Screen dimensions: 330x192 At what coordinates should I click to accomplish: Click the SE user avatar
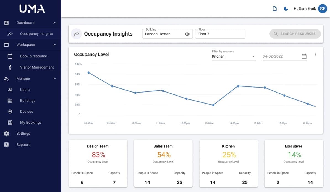click(323, 9)
